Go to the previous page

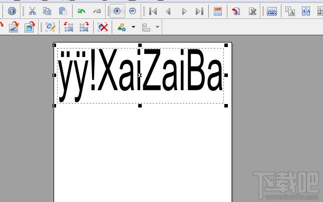coord(168,11)
